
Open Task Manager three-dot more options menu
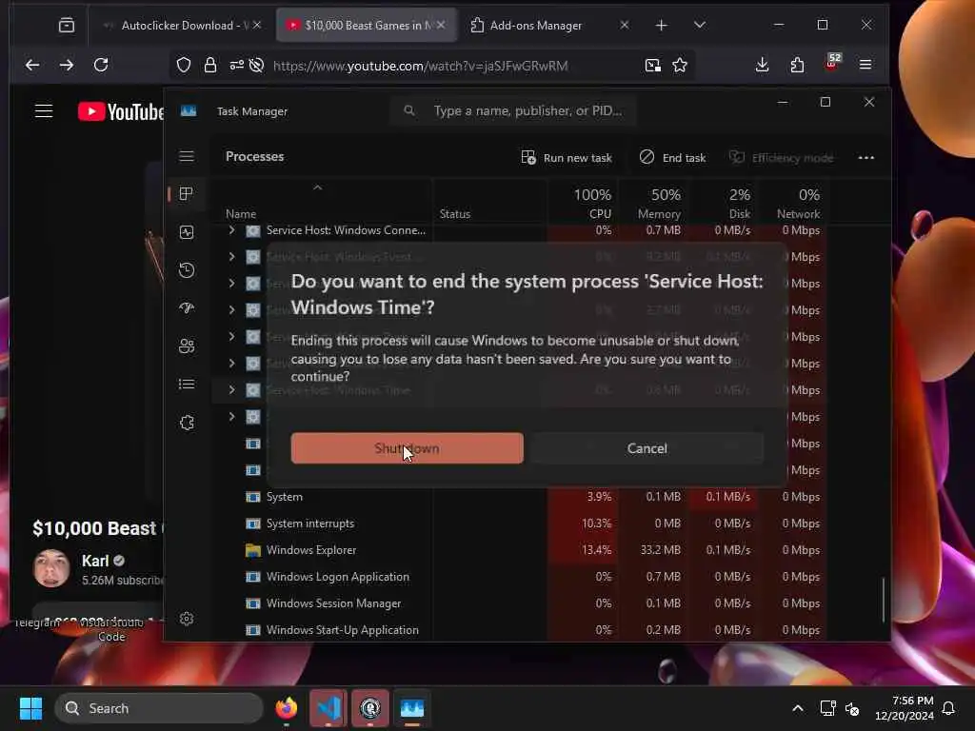point(866,158)
